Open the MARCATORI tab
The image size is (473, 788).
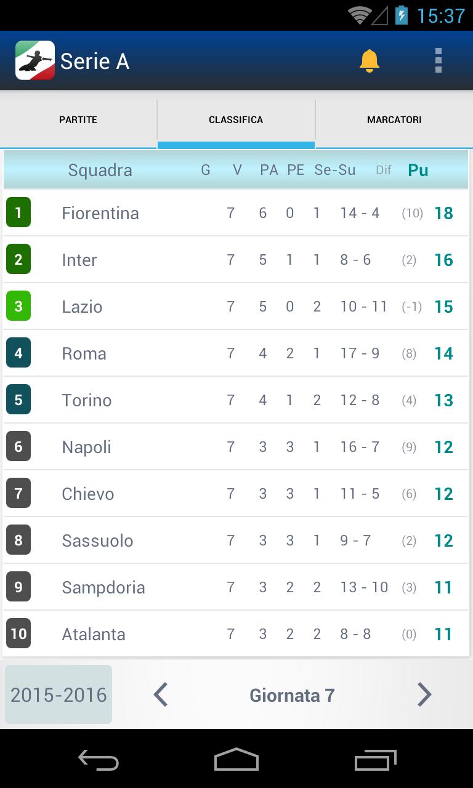point(394,119)
